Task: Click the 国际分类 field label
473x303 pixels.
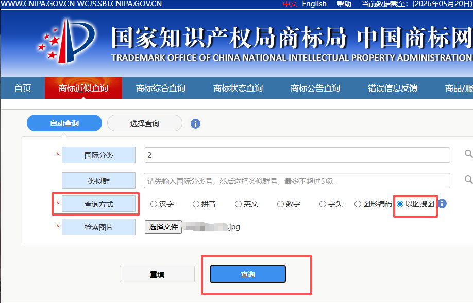Action: [98, 155]
